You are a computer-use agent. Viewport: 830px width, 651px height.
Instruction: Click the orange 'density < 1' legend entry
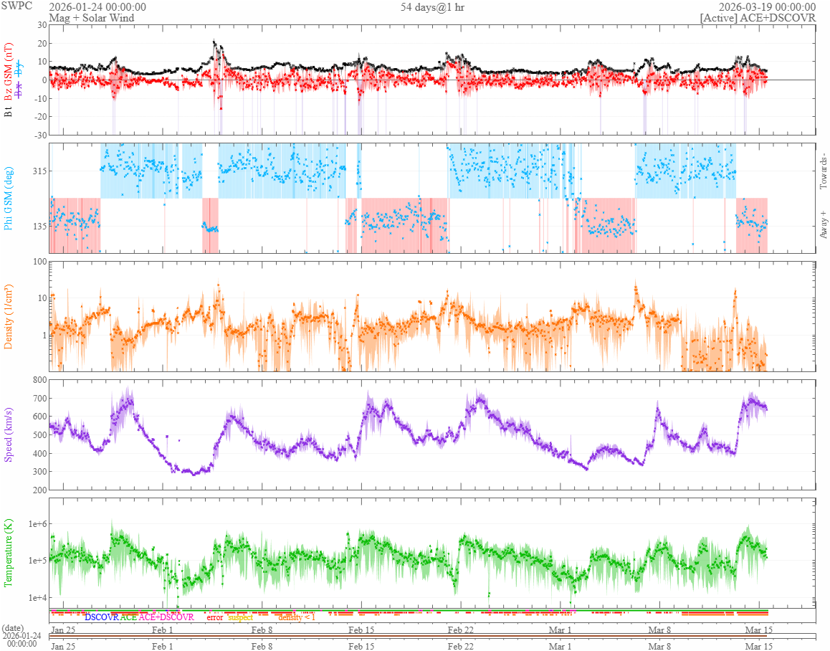[x=297, y=617]
